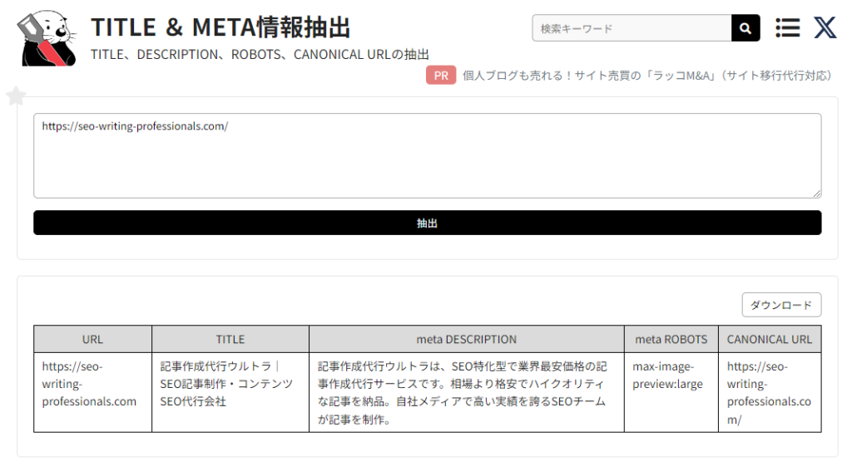Click the favorite star icon
This screenshot has height=466, width=852.
17,96
